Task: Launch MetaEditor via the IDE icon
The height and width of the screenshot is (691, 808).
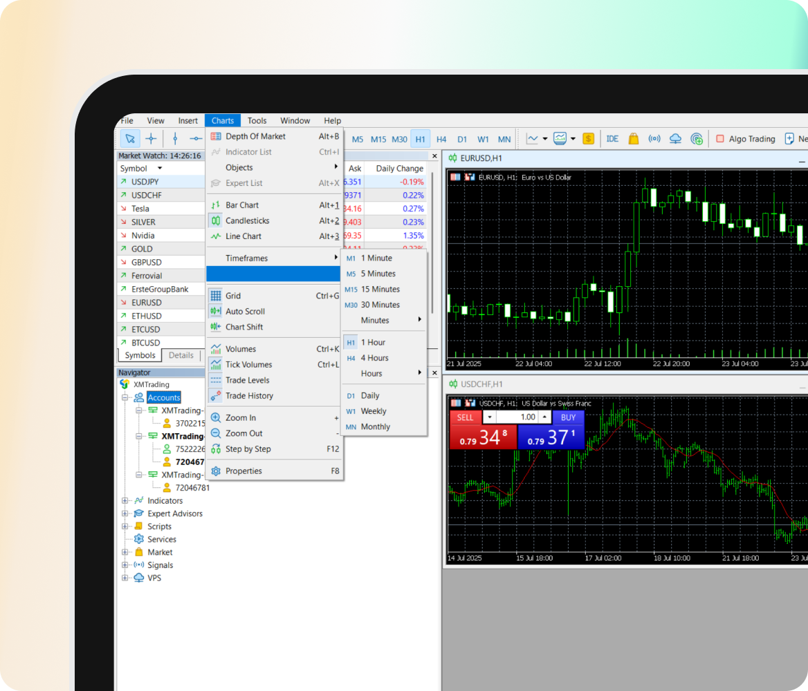Action: [612, 138]
